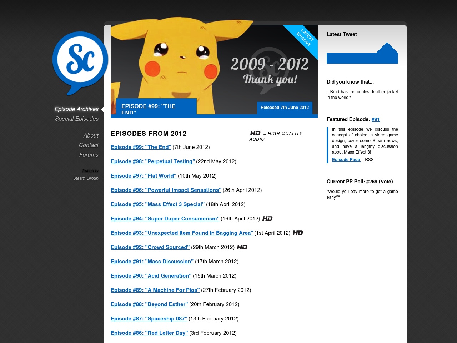457x343 pixels.
Task: Open Episode #87 "Spaceship 087"
Action: [x=149, y=319]
